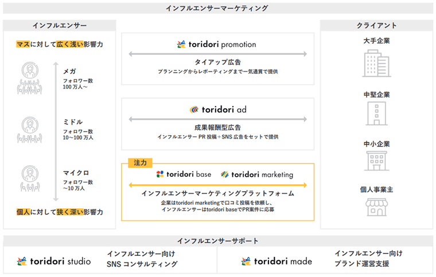The width and height of the screenshot is (436, 277).
Task: Click the クライアント panel header
Action: tap(376, 26)
